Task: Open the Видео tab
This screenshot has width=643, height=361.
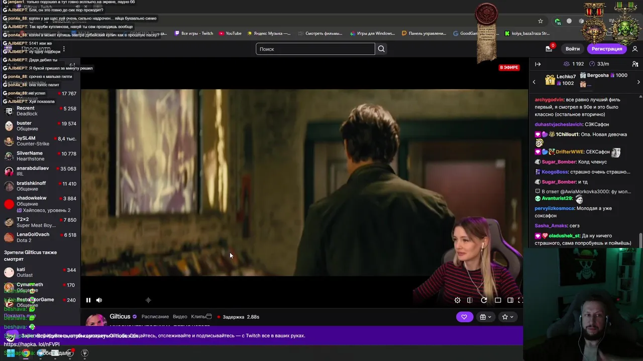Action: pyautogui.click(x=180, y=317)
